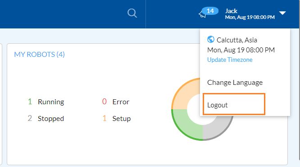Click the Calcutta, Asia timezone text
Viewport: 300px width, 167px height.
(236, 40)
